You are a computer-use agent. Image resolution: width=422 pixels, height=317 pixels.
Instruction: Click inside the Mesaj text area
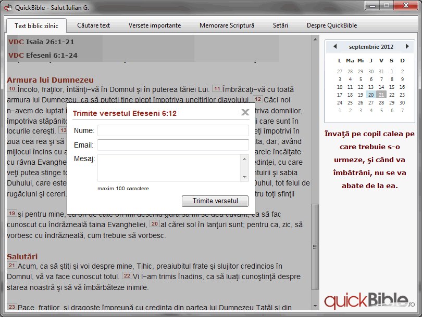[x=169, y=168]
